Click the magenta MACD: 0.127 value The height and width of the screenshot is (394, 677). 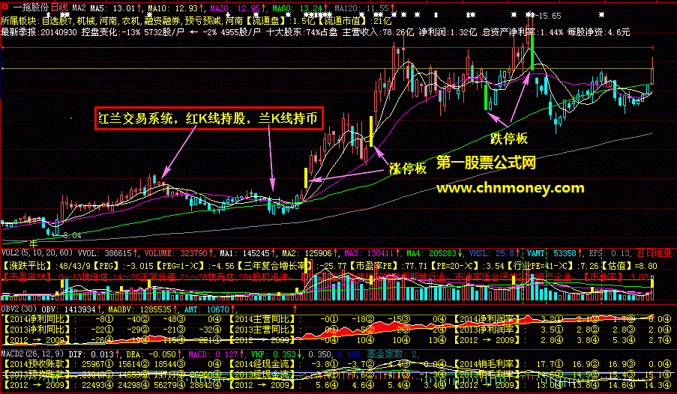tap(213, 354)
